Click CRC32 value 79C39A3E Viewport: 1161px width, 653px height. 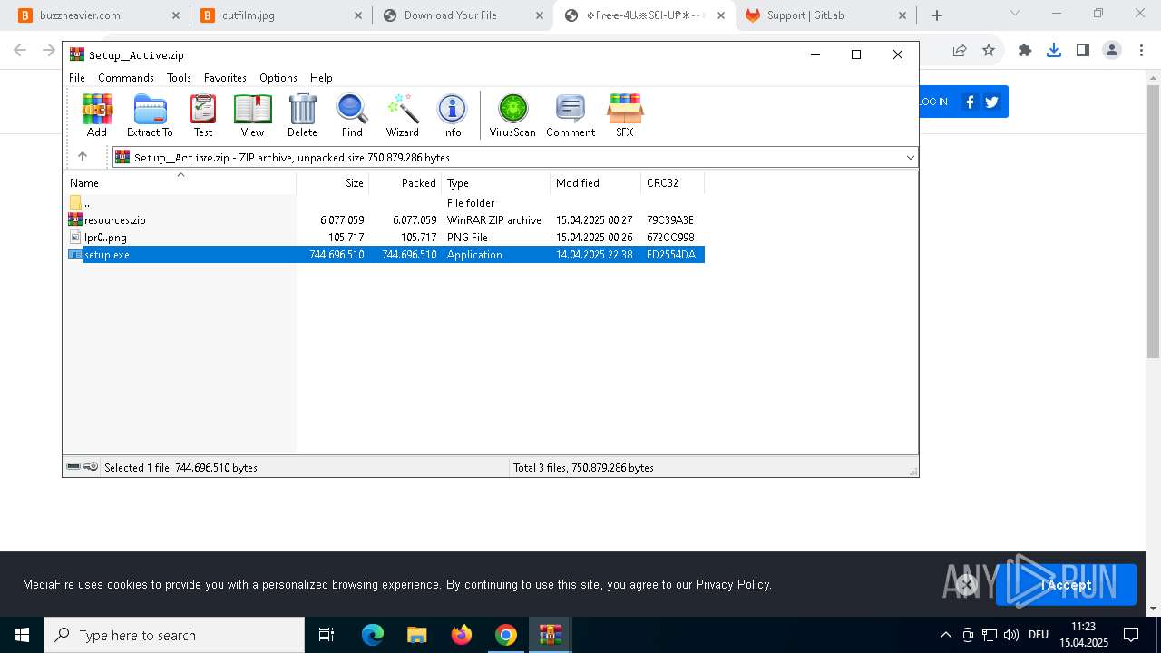[x=670, y=220]
